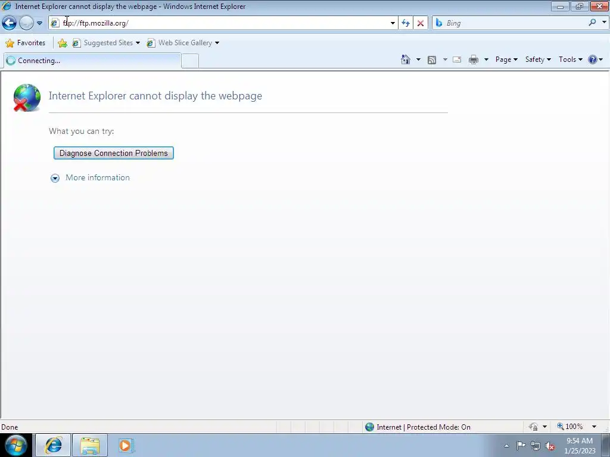The height and width of the screenshot is (457, 610).
Task: Open Suggested Sites in favorites bar
Action: [106, 43]
